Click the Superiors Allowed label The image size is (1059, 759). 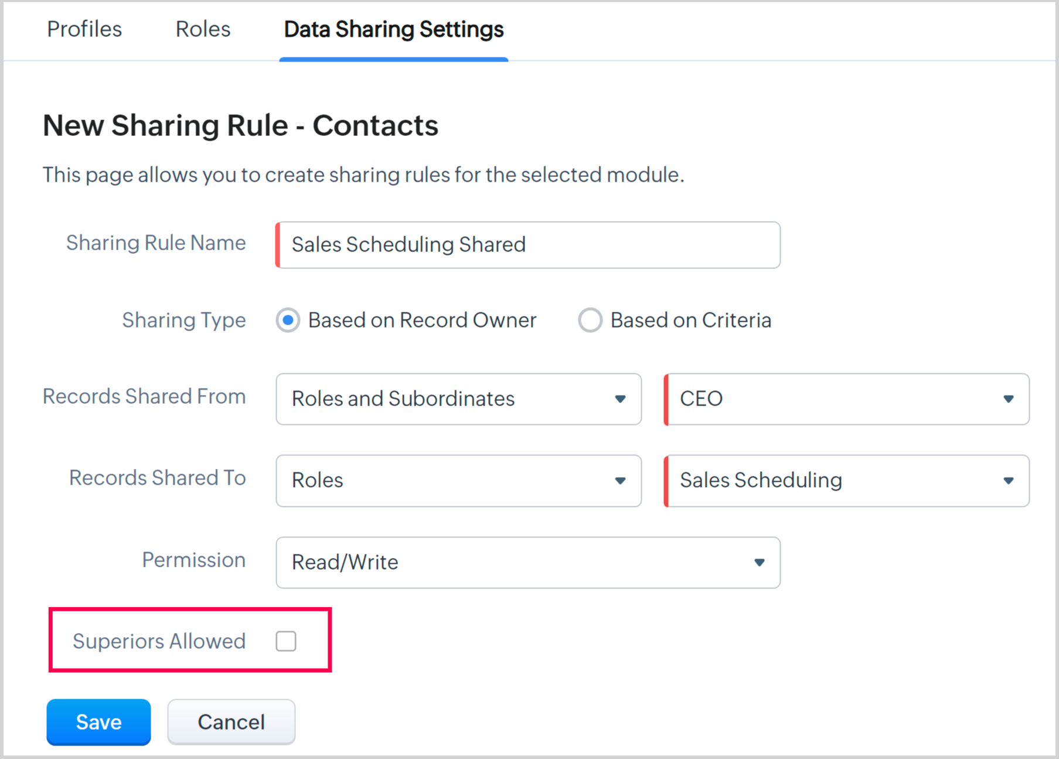pos(159,641)
